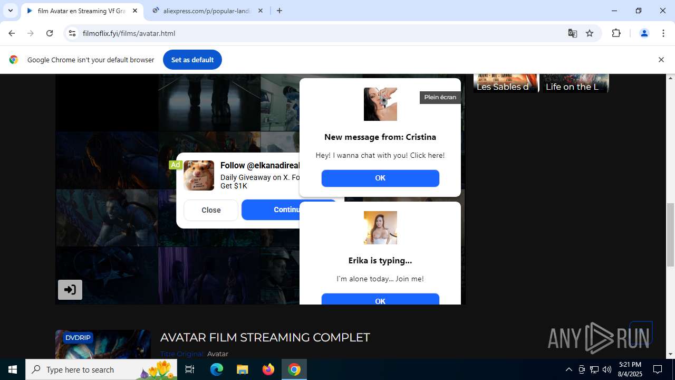Open the Chrome profile icon
This screenshot has height=380, width=675.
coord(644,33)
